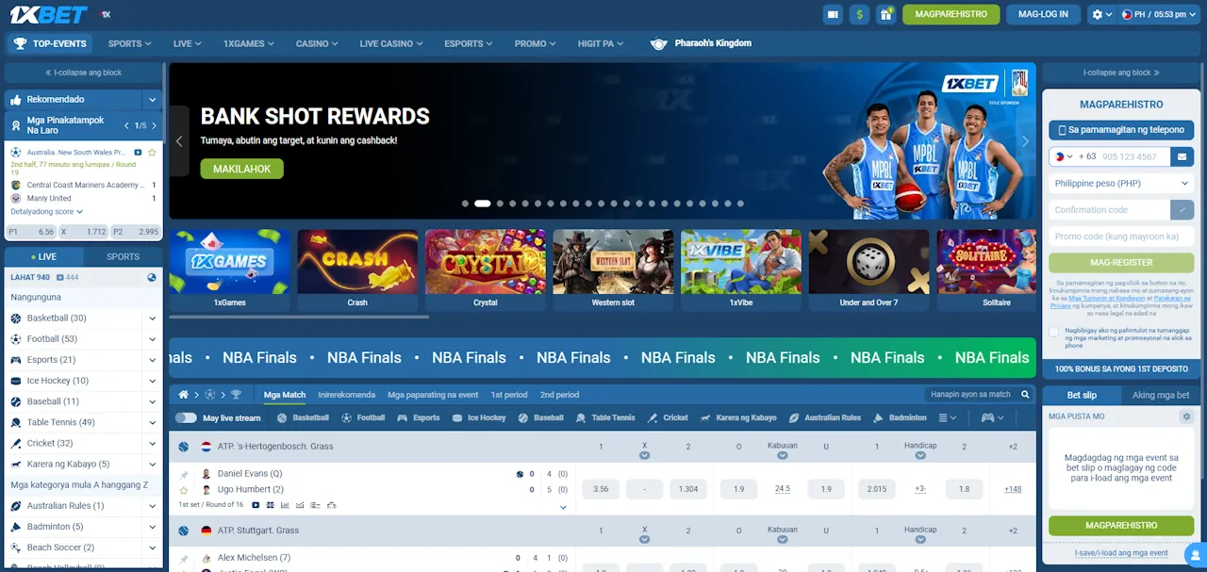The width and height of the screenshot is (1207, 572).
Task: Switch to the LIVE tab in sidebar
Action: pyautogui.click(x=43, y=256)
